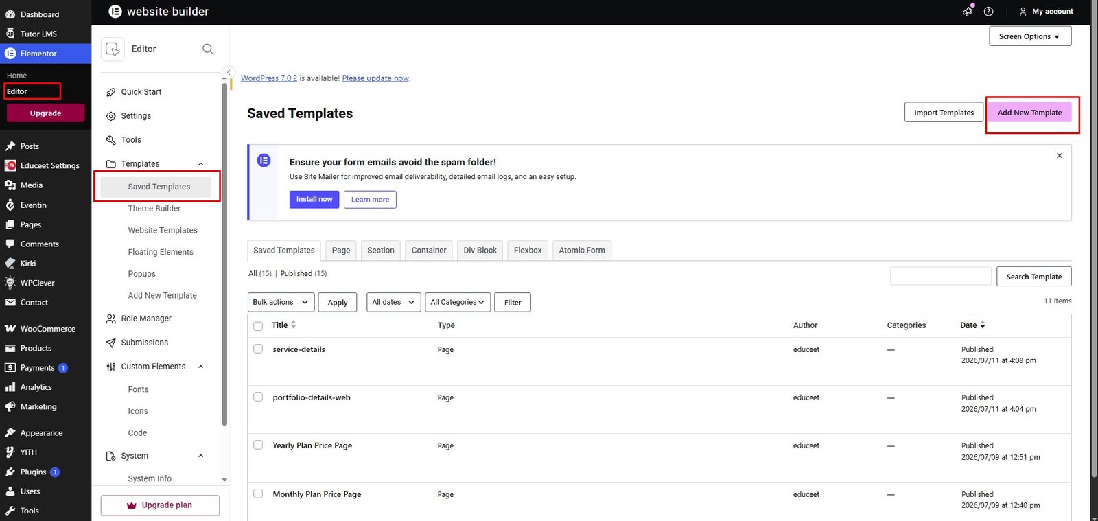Follow the Please update now link
The width and height of the screenshot is (1098, 521).
[375, 78]
